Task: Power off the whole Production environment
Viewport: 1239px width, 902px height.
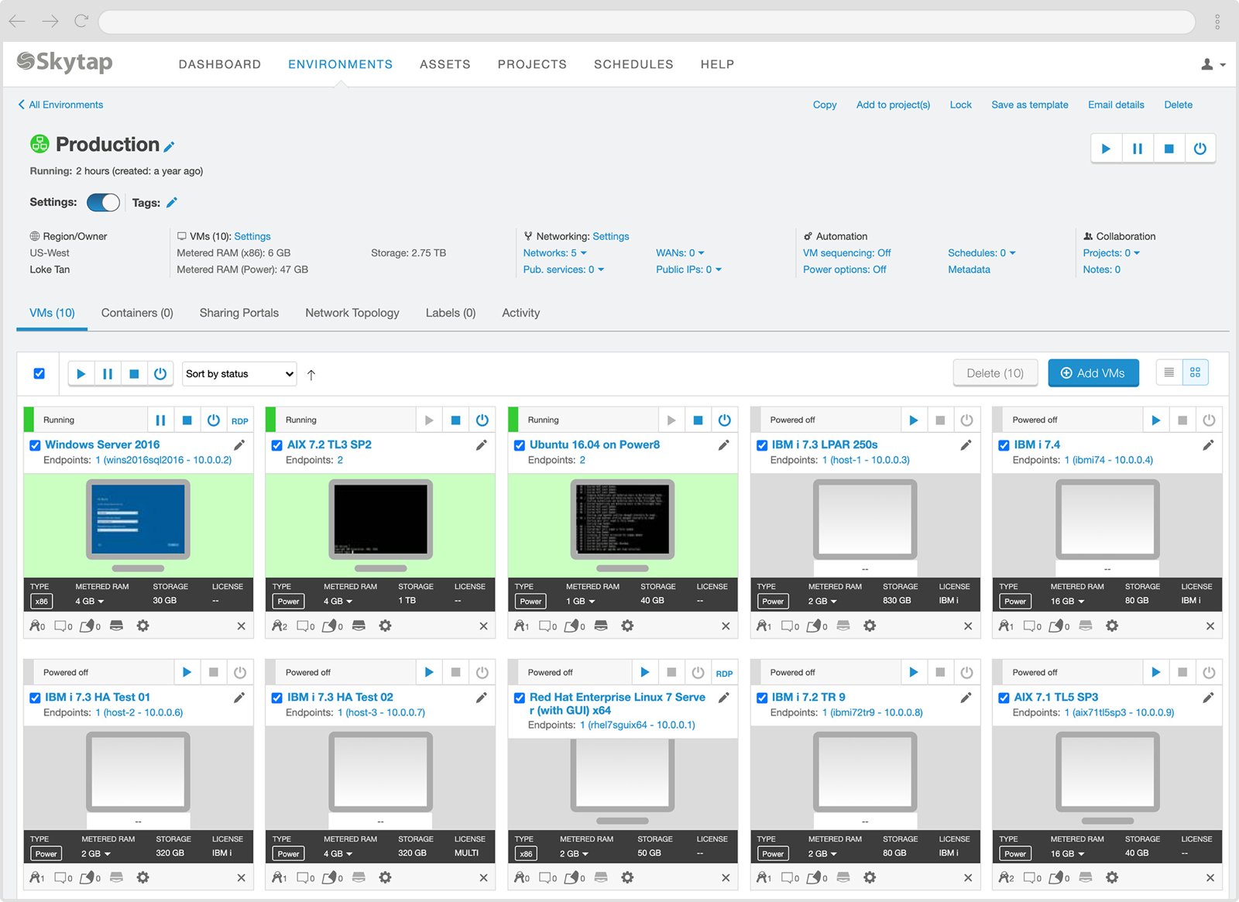Action: point(1200,149)
